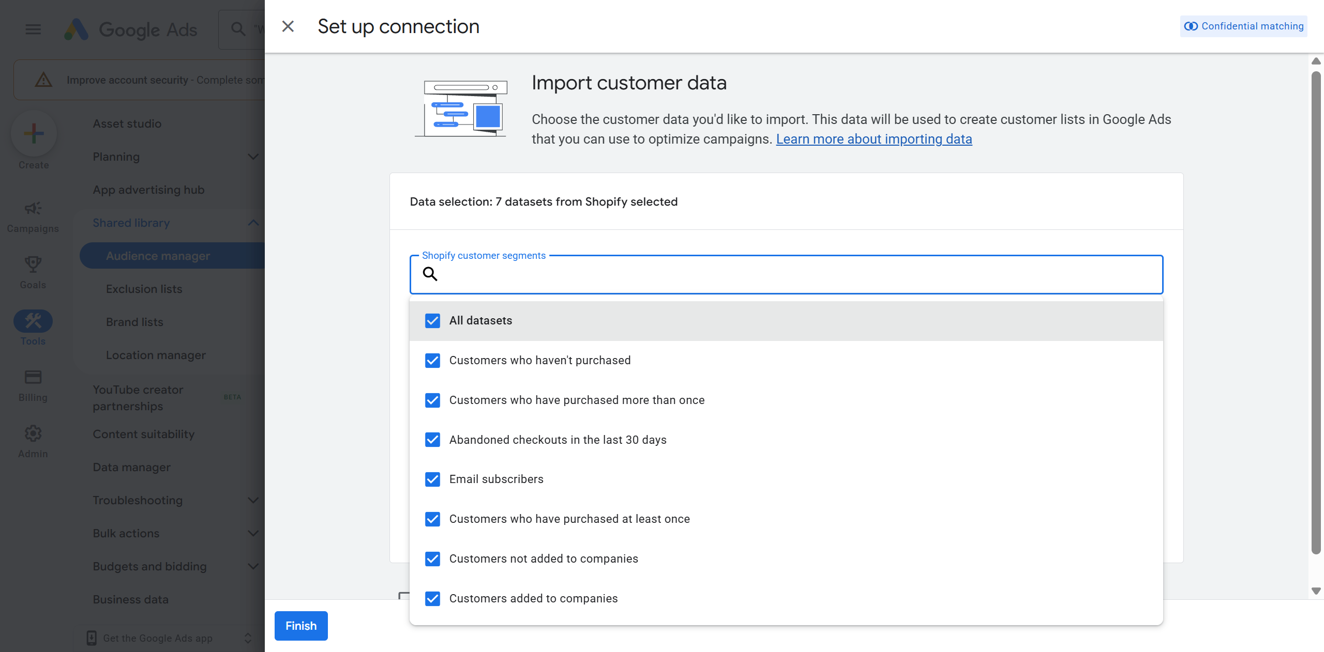
Task: Click the Google Ads logo
Action: [130, 29]
